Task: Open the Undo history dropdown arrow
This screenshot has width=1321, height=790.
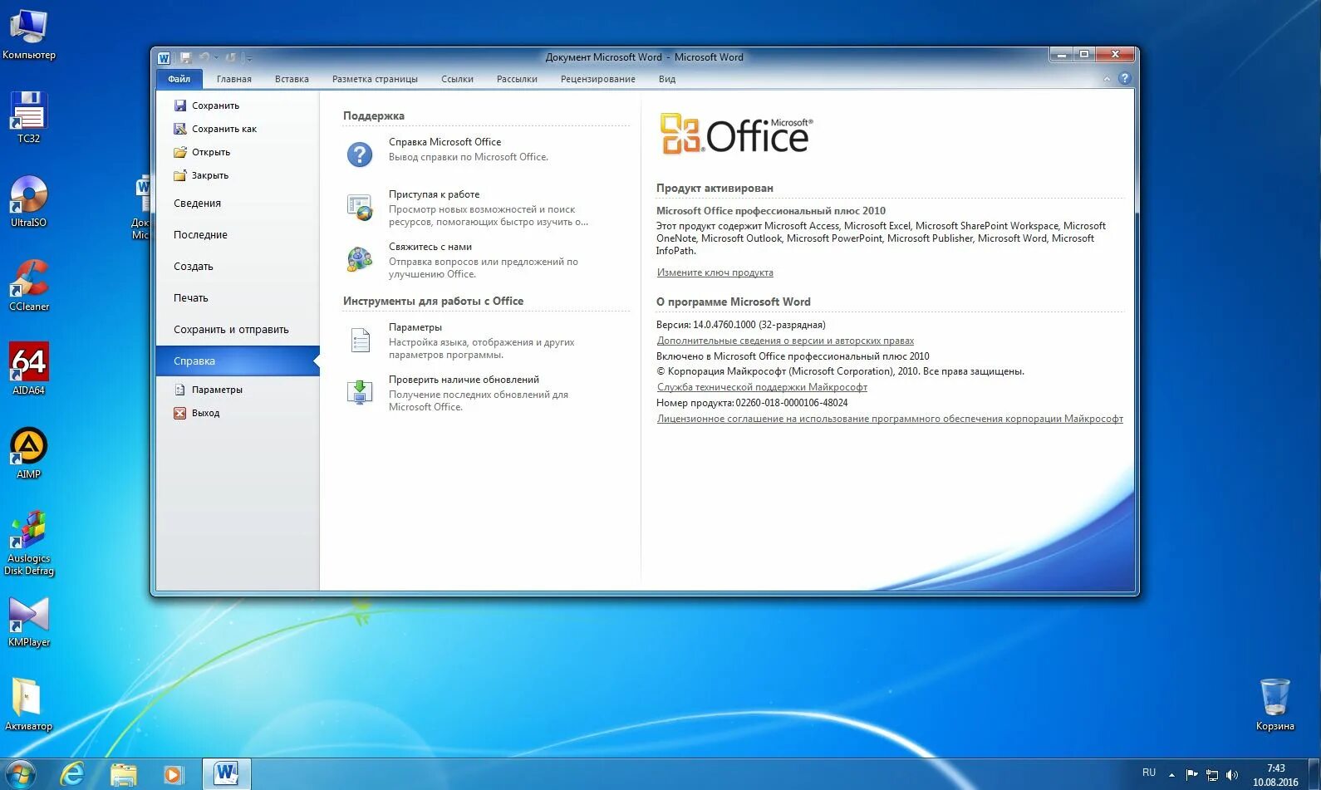Action: point(216,58)
